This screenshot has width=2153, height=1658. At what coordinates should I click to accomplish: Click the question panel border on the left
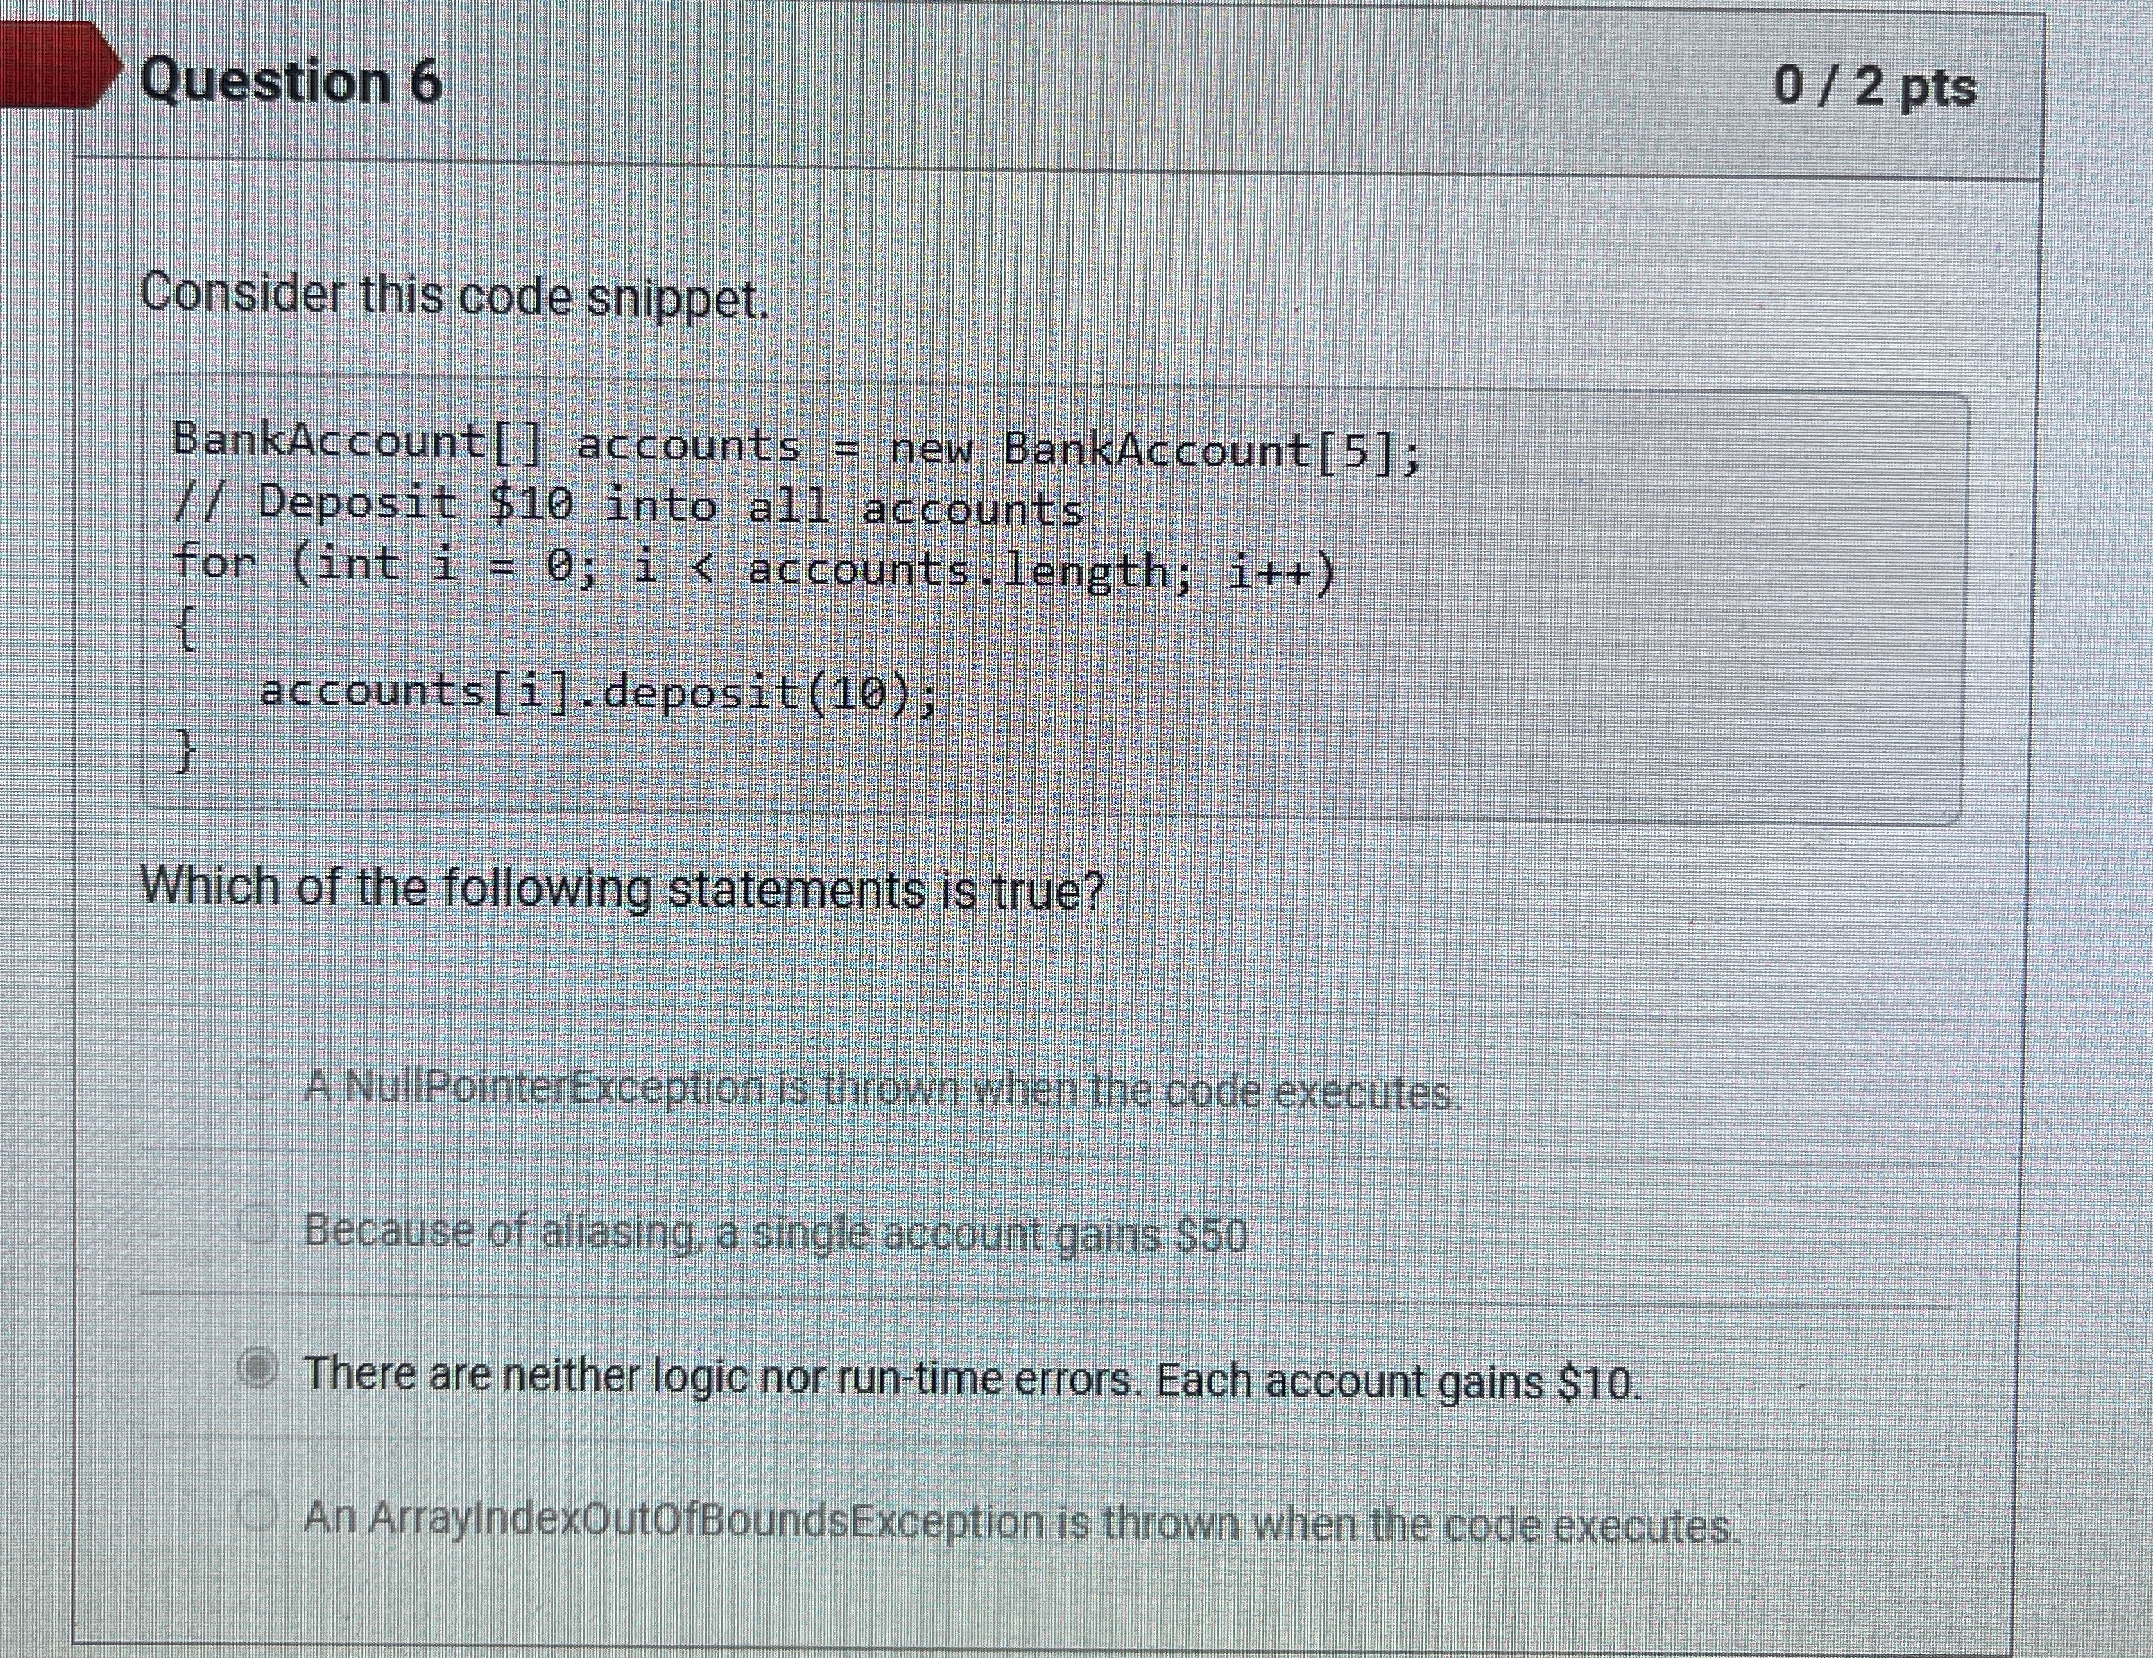point(79,788)
